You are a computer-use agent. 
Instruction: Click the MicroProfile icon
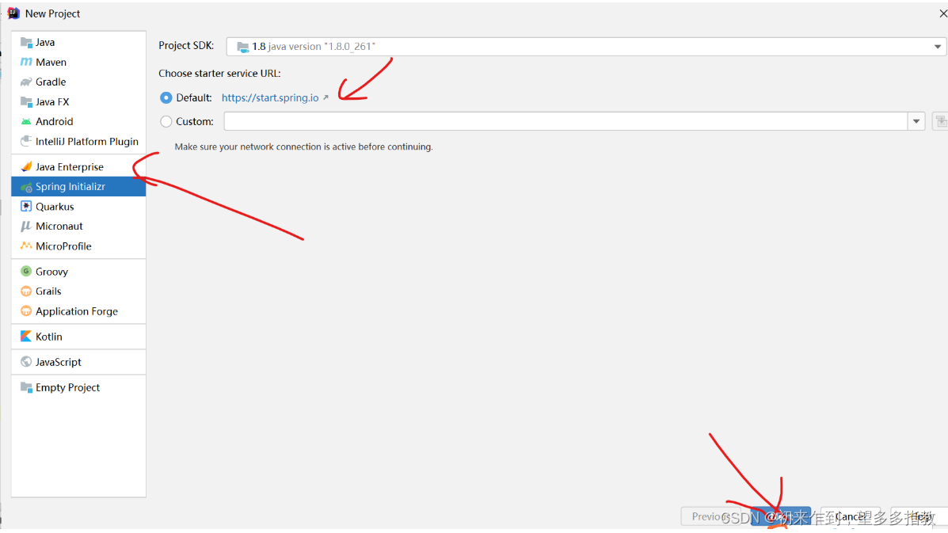[26, 246]
